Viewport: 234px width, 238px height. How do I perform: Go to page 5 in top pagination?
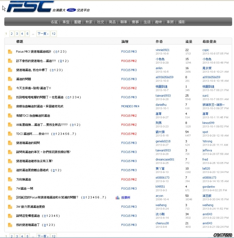27,34
